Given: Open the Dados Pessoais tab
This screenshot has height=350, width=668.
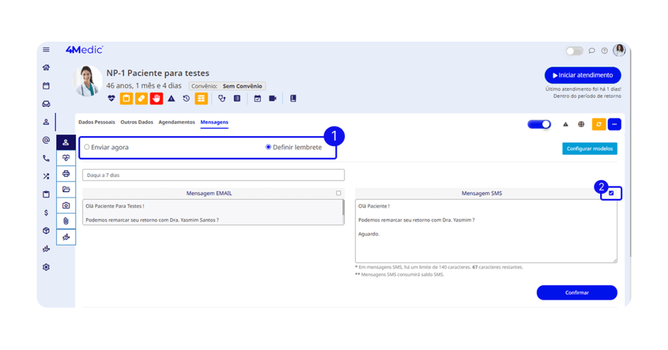Looking at the screenshot, I should click(97, 122).
